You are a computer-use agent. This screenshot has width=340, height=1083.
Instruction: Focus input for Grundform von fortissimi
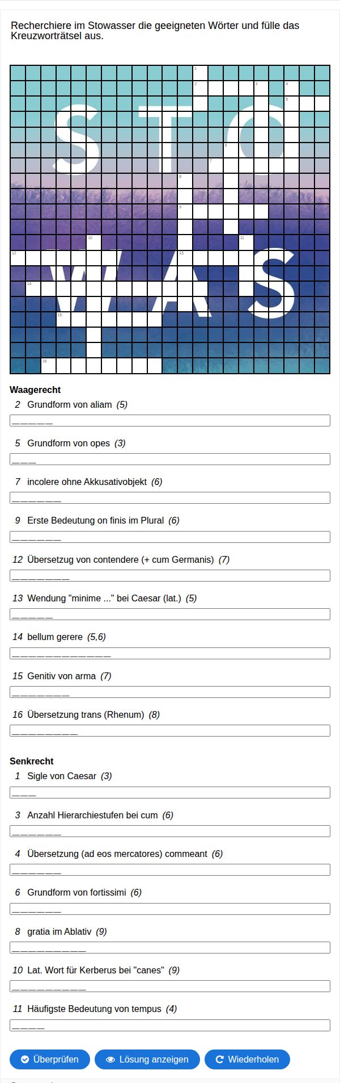tap(170, 909)
